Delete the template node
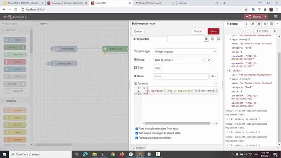The height and width of the screenshot is (158, 281). pos(138,31)
